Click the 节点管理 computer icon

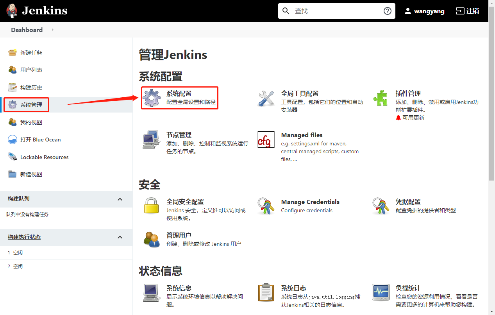(152, 140)
